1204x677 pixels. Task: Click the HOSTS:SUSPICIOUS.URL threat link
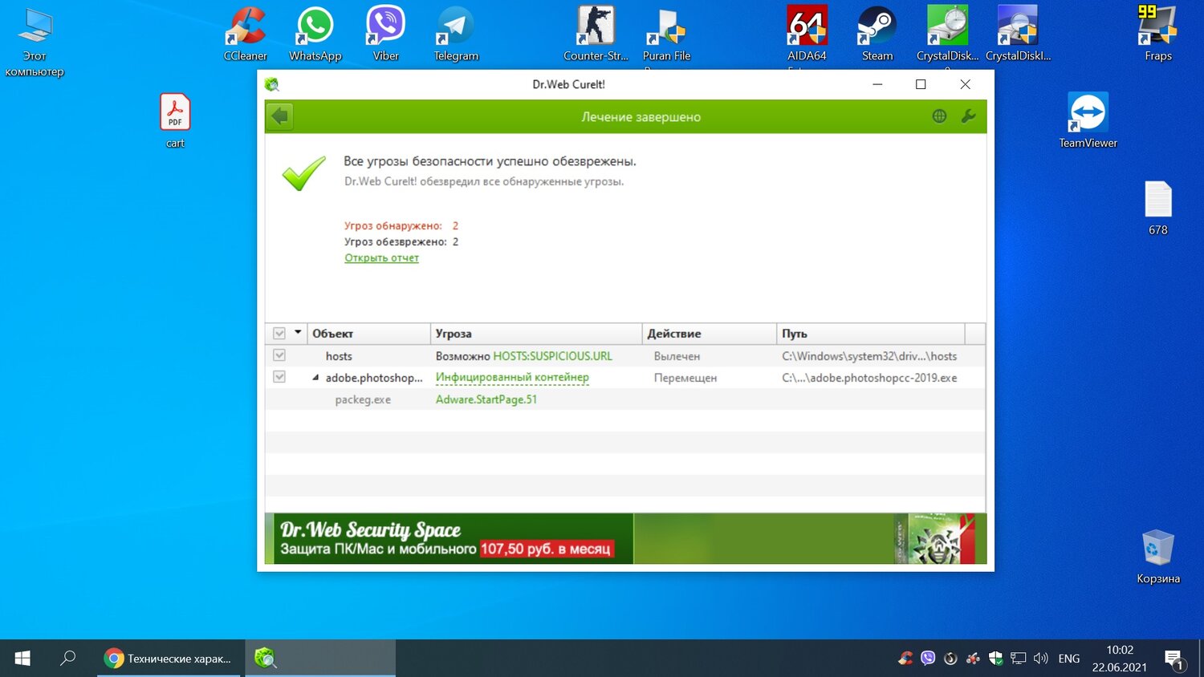[x=552, y=355]
